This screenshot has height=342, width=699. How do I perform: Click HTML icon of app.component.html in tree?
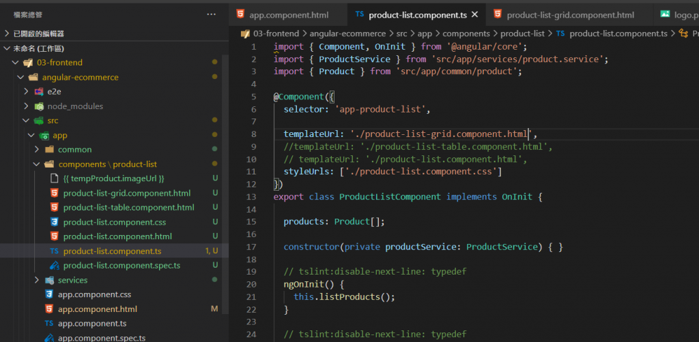click(49, 309)
